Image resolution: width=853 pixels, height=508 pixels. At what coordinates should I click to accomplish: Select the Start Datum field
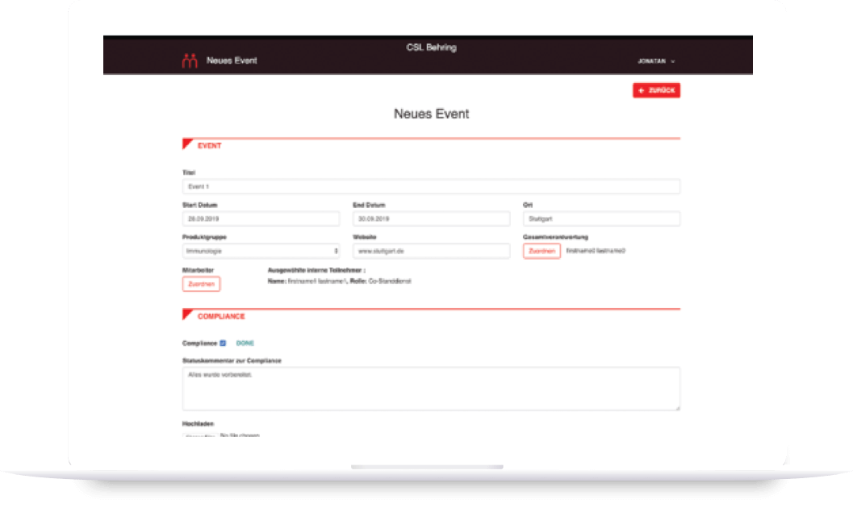[x=261, y=219]
